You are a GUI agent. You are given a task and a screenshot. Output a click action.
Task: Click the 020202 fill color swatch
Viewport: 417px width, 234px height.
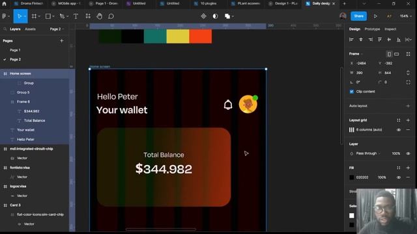352,177
